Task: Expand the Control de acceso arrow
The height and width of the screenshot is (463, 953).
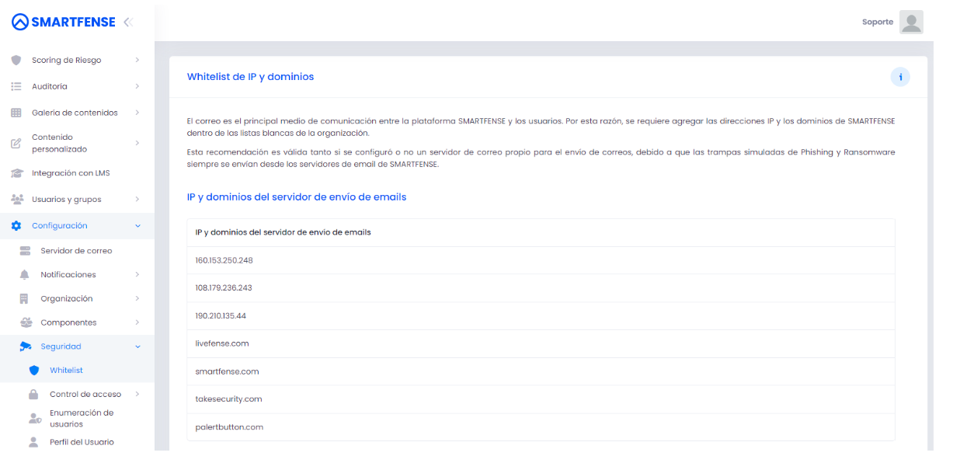Action: [137, 395]
